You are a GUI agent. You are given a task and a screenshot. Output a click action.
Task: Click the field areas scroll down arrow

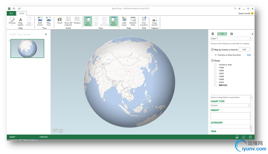click(x=251, y=131)
